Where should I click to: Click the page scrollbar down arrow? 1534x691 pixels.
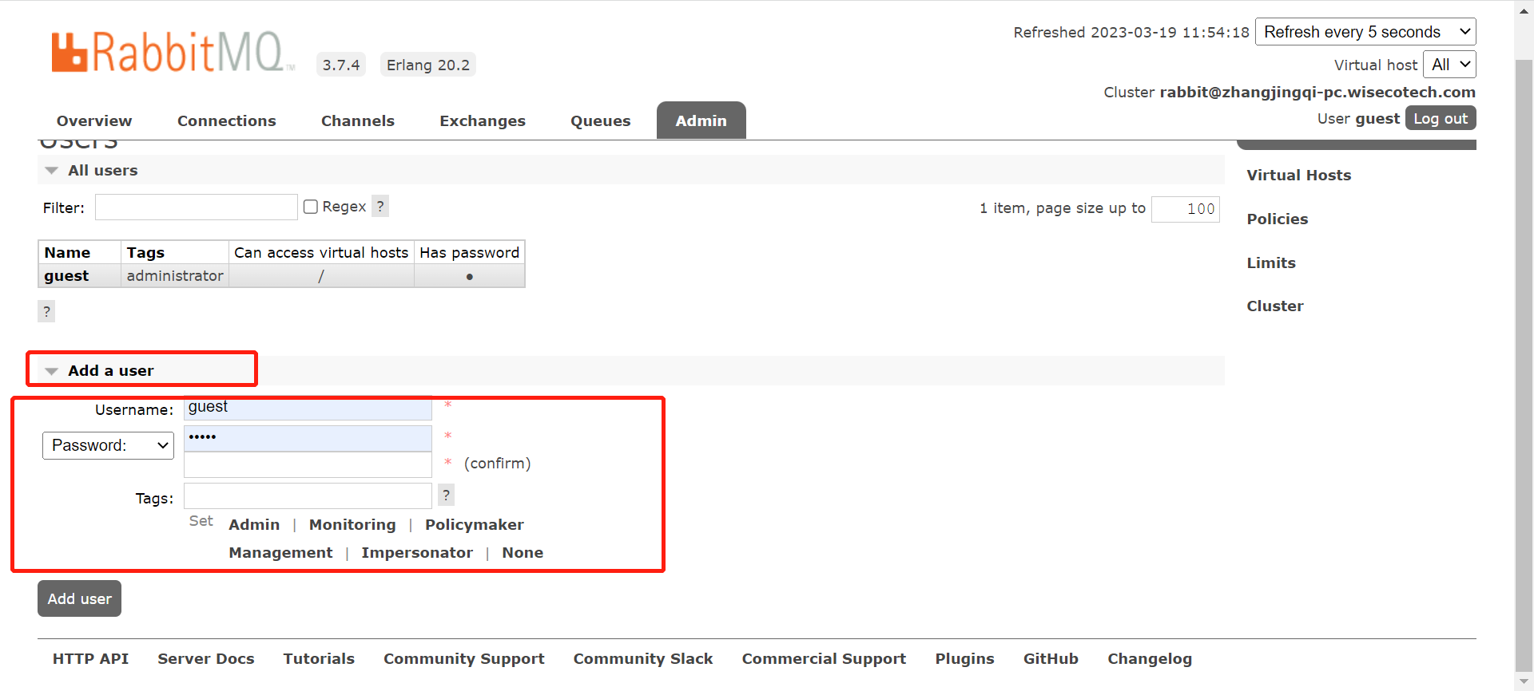pyautogui.click(x=1524, y=682)
